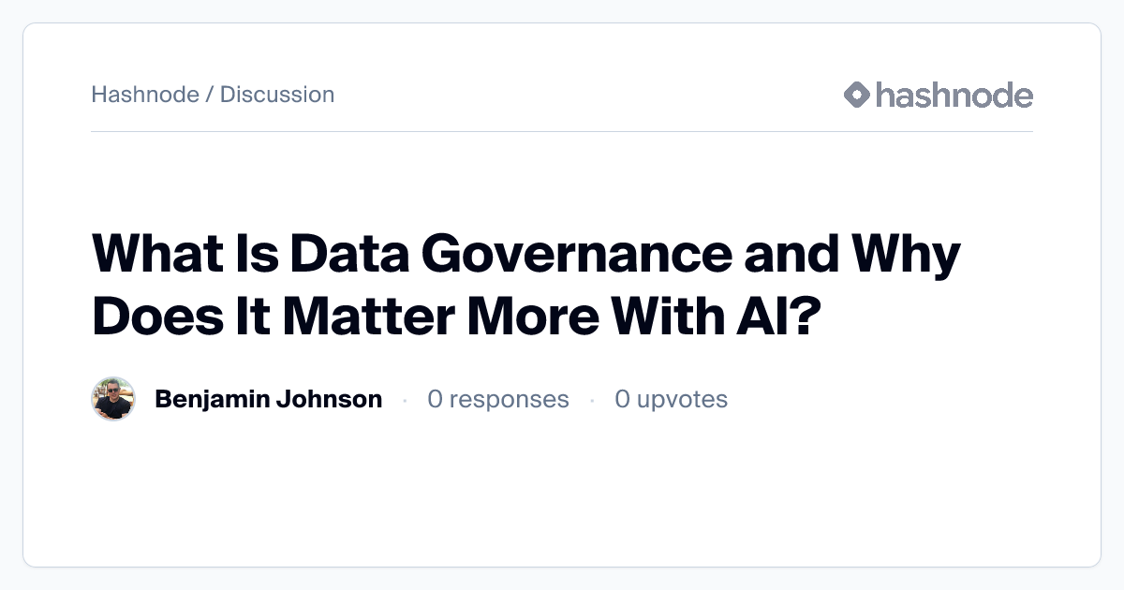
Task: View the 0 responses count
Action: tap(498, 399)
